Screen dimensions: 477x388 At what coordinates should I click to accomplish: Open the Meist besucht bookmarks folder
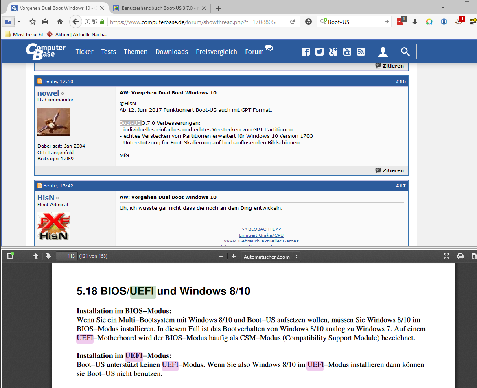24,34
